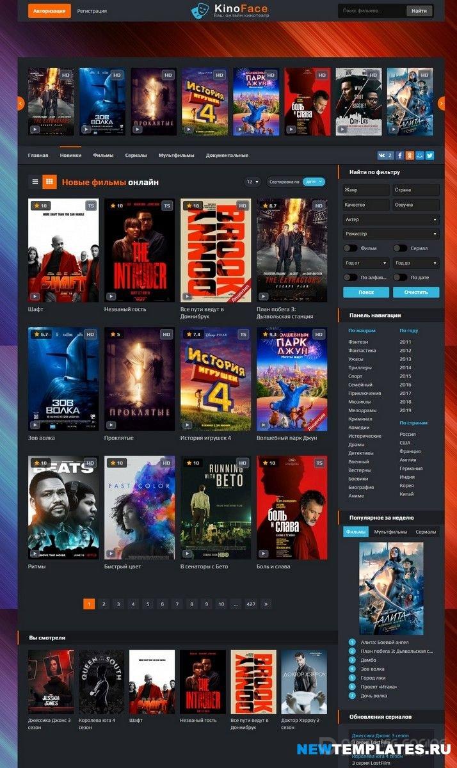
Task: Open the sort by дате dropdown
Action: [x=314, y=182]
